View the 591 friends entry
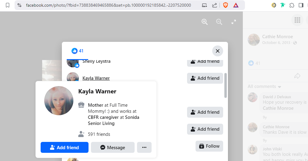308x161 pixels. [99, 134]
